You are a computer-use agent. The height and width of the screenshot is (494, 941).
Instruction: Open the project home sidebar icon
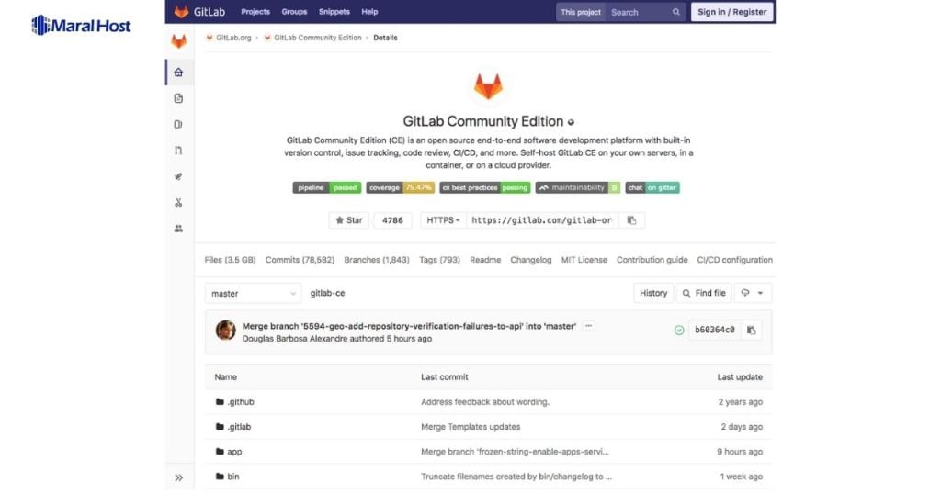pos(178,73)
